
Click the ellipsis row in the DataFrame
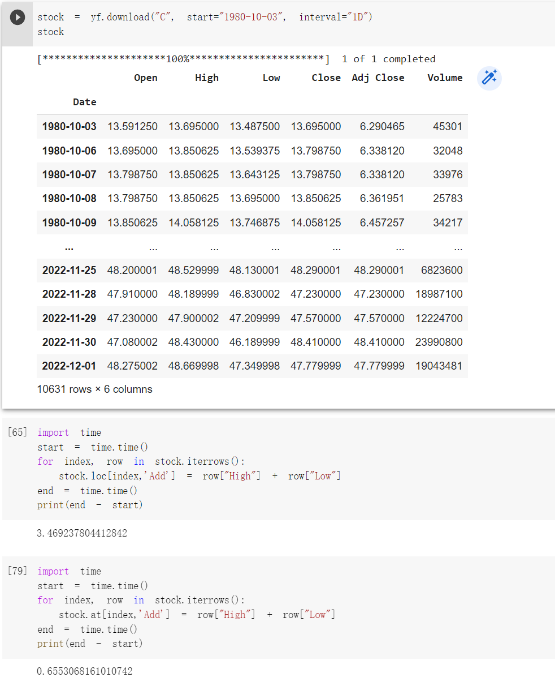[69, 247]
